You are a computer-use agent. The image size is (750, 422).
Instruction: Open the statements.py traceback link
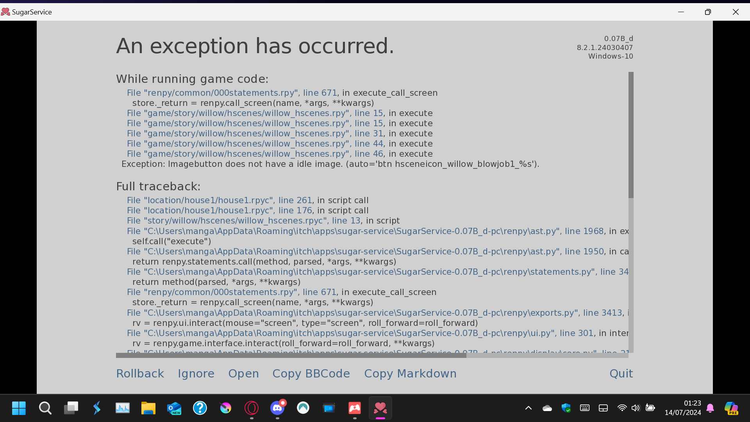tap(377, 272)
